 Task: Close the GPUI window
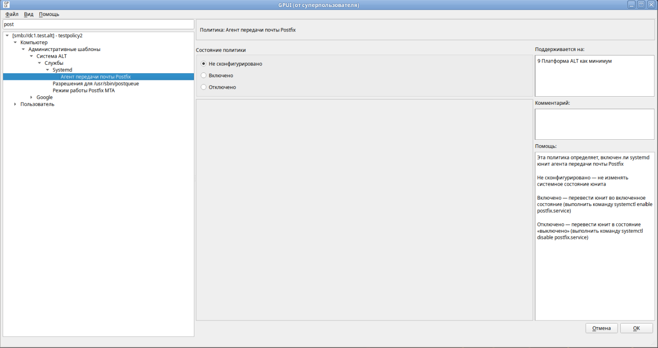[651, 5]
